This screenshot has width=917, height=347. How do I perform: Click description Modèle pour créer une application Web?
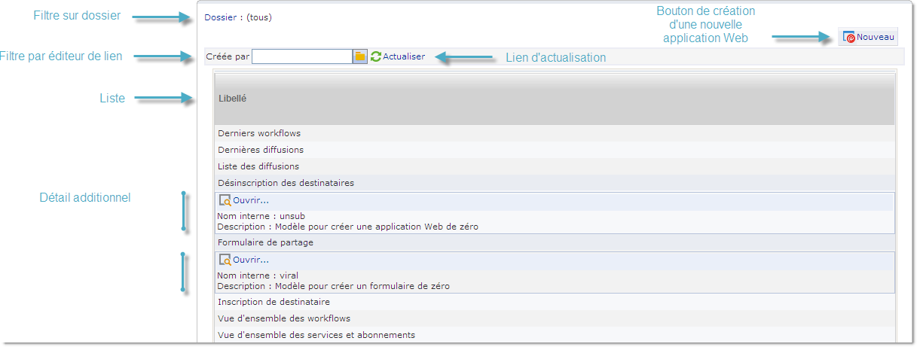click(x=347, y=227)
